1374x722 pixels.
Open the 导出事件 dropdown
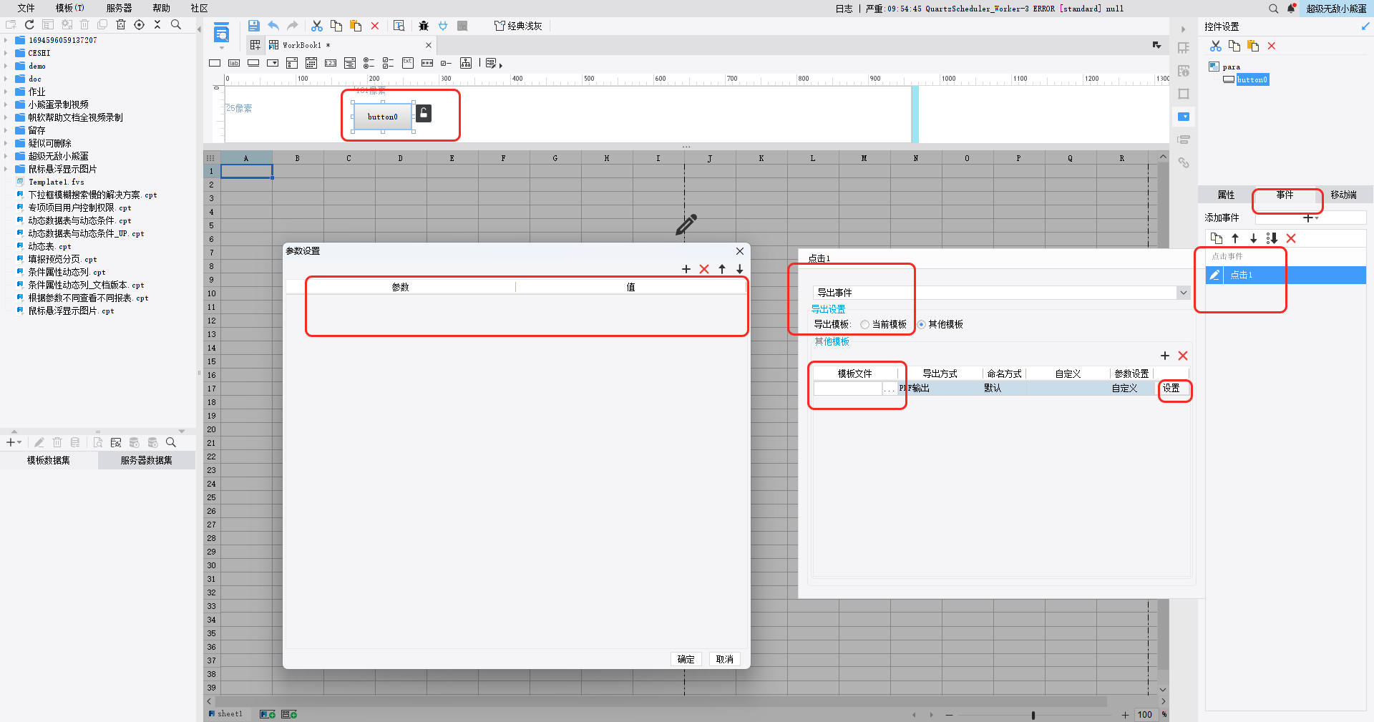(x=1183, y=293)
